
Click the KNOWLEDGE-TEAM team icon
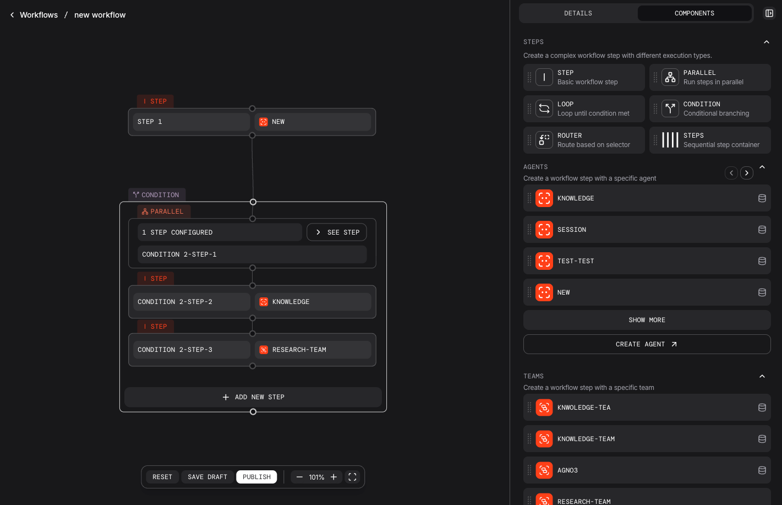click(544, 439)
